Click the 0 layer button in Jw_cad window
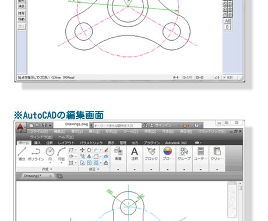The height and width of the screenshot is (221, 268). 227,27
